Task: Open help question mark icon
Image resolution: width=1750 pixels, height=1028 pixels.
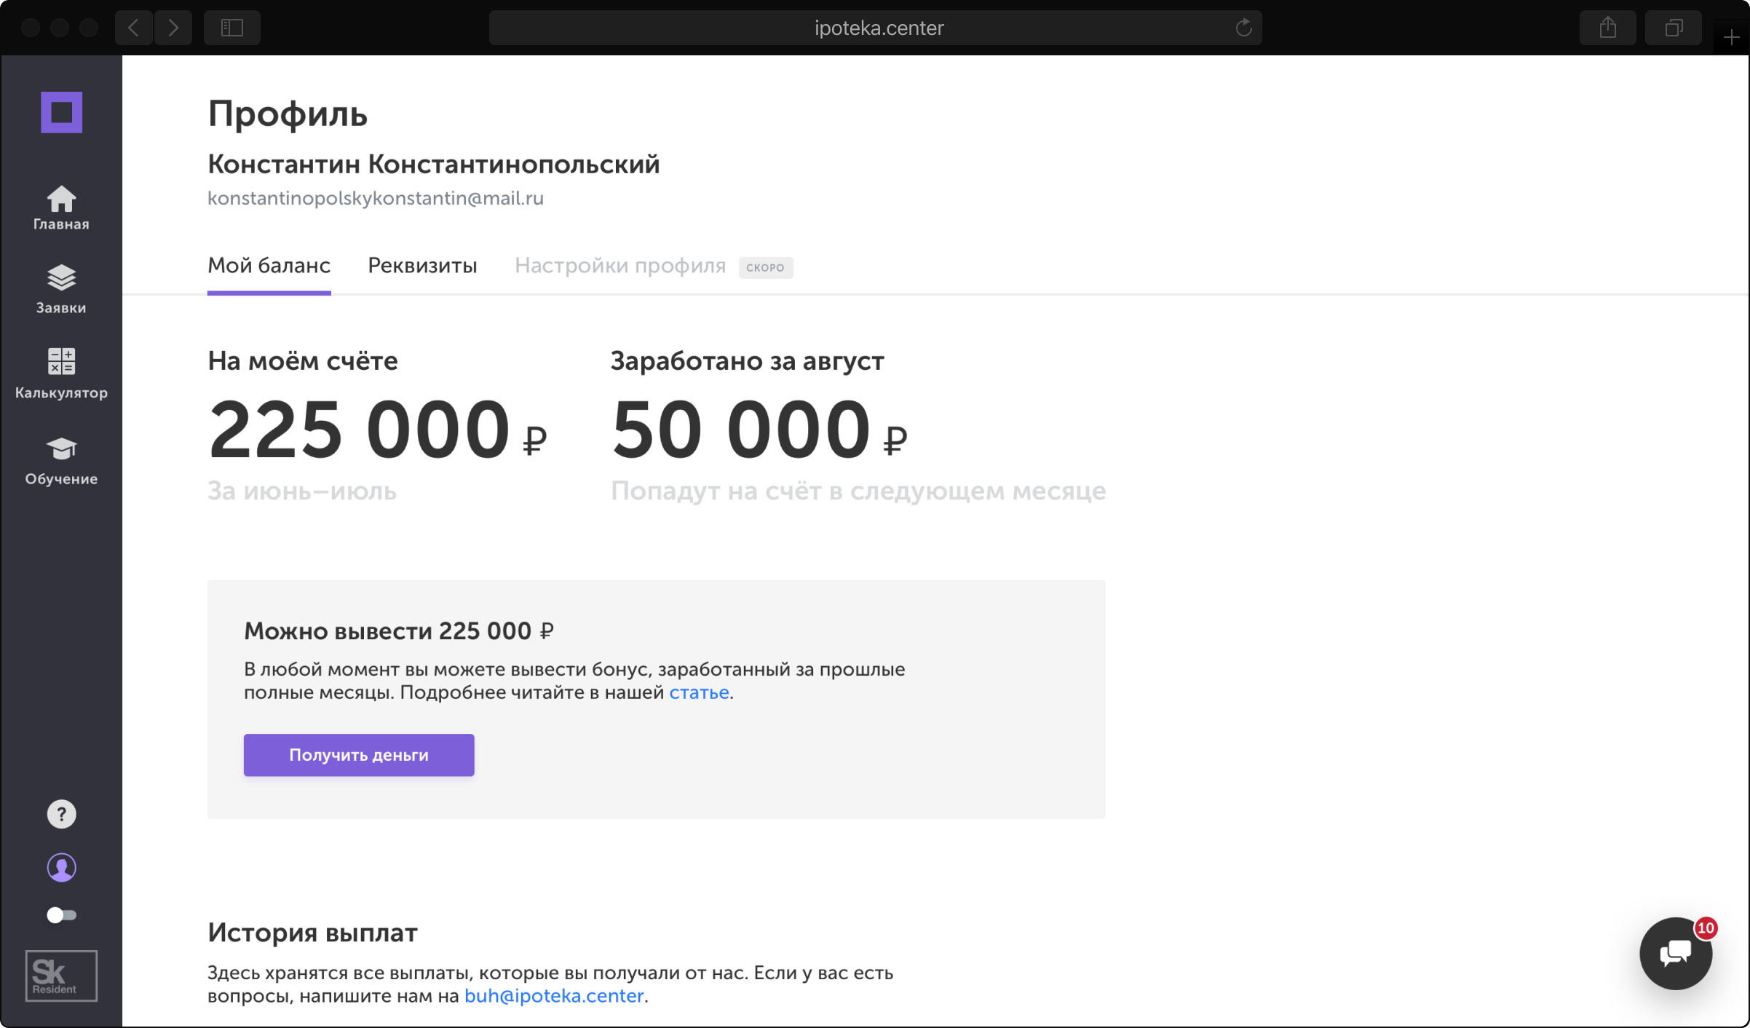Action: (x=61, y=814)
